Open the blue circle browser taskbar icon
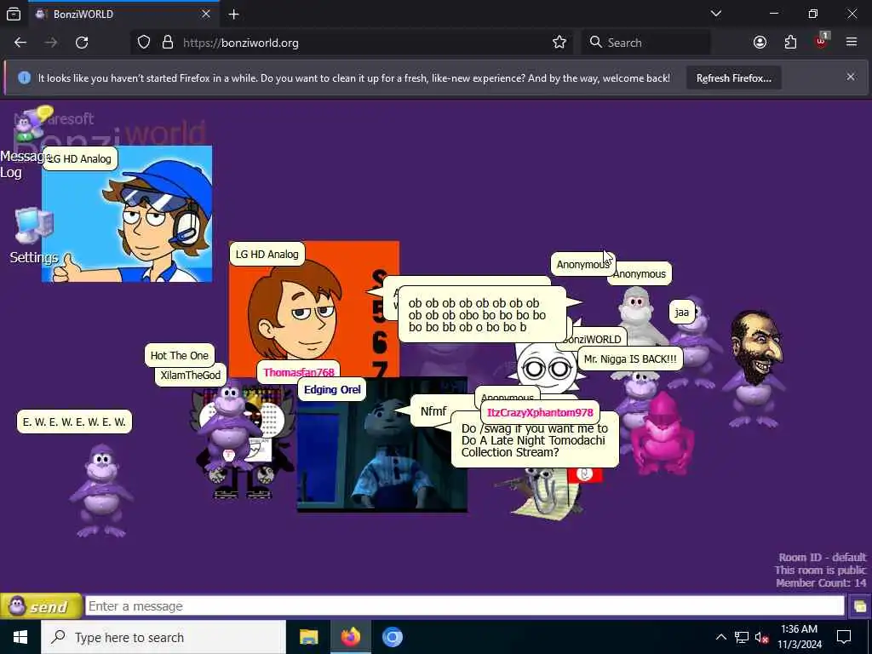Image resolution: width=872 pixels, height=654 pixels. pos(392,637)
